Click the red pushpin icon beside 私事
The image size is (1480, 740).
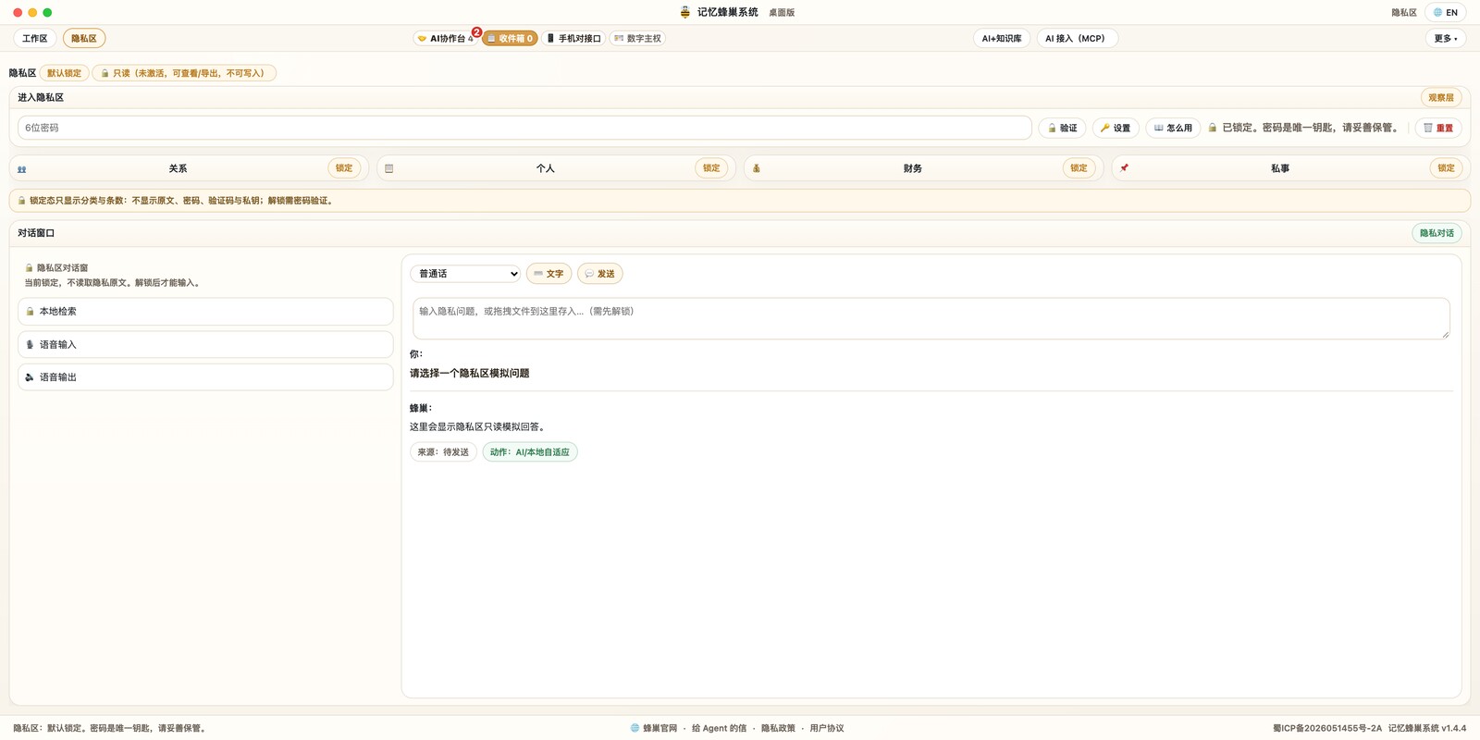click(x=1124, y=168)
